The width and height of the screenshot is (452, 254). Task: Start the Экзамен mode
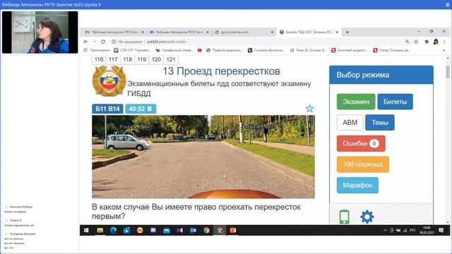tap(356, 102)
